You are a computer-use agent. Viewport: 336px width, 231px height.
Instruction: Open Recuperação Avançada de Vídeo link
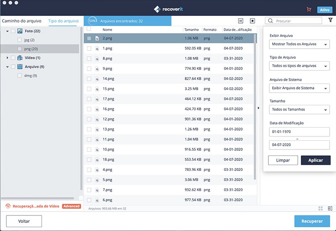36,206
